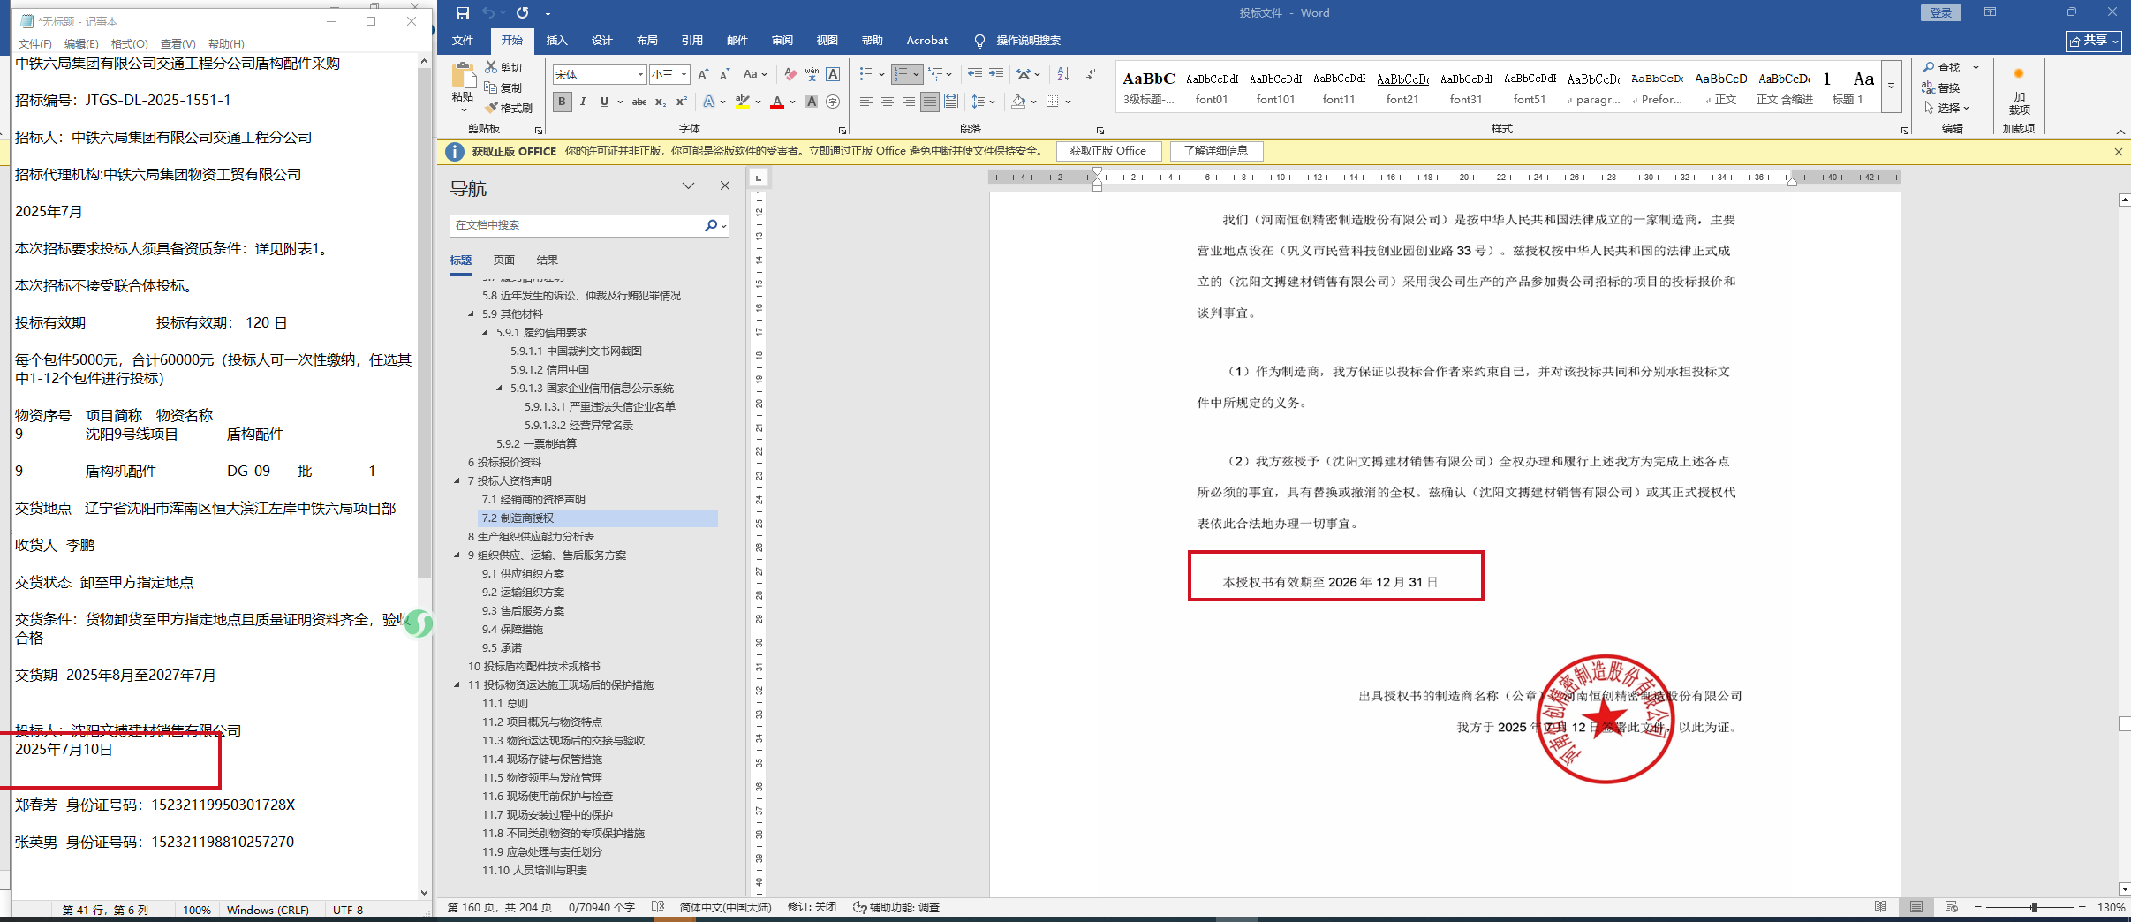Viewport: 2131px width, 922px height.
Task: Click the 获取正版 Office button
Action: click(1107, 151)
